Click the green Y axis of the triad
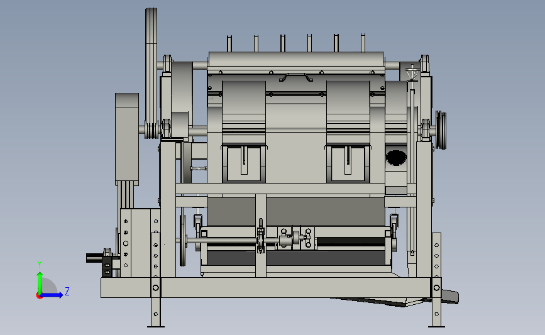This screenshot has width=545, height=335. coord(40,282)
